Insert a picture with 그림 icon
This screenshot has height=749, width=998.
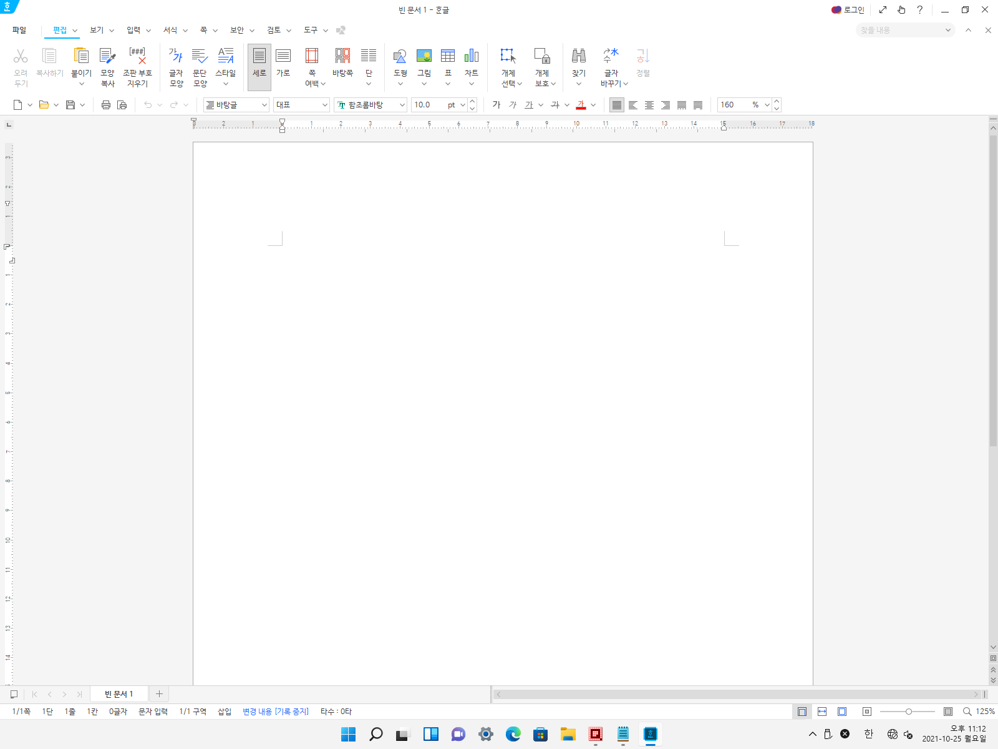tap(424, 56)
